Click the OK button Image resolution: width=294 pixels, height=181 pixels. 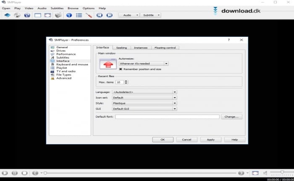pyautogui.click(x=163, y=140)
